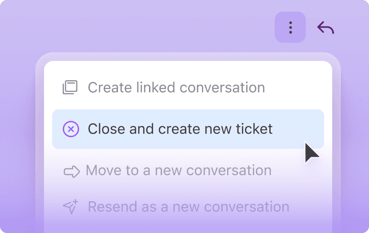369x233 pixels.
Task: Click the stacked-squares linked conversation icon
Action: [x=70, y=87]
